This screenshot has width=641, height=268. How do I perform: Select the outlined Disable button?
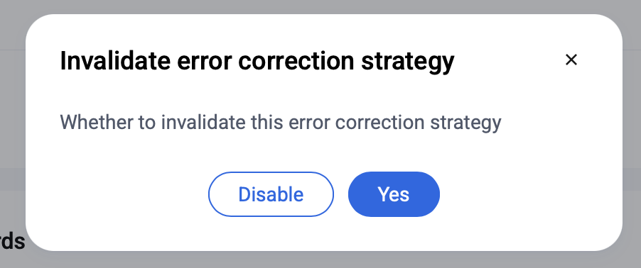(x=271, y=194)
